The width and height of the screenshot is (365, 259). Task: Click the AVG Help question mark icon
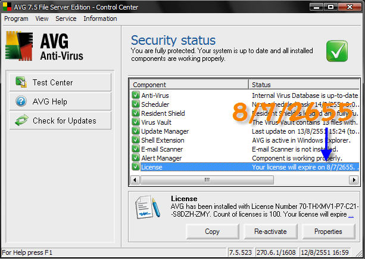[21, 101]
